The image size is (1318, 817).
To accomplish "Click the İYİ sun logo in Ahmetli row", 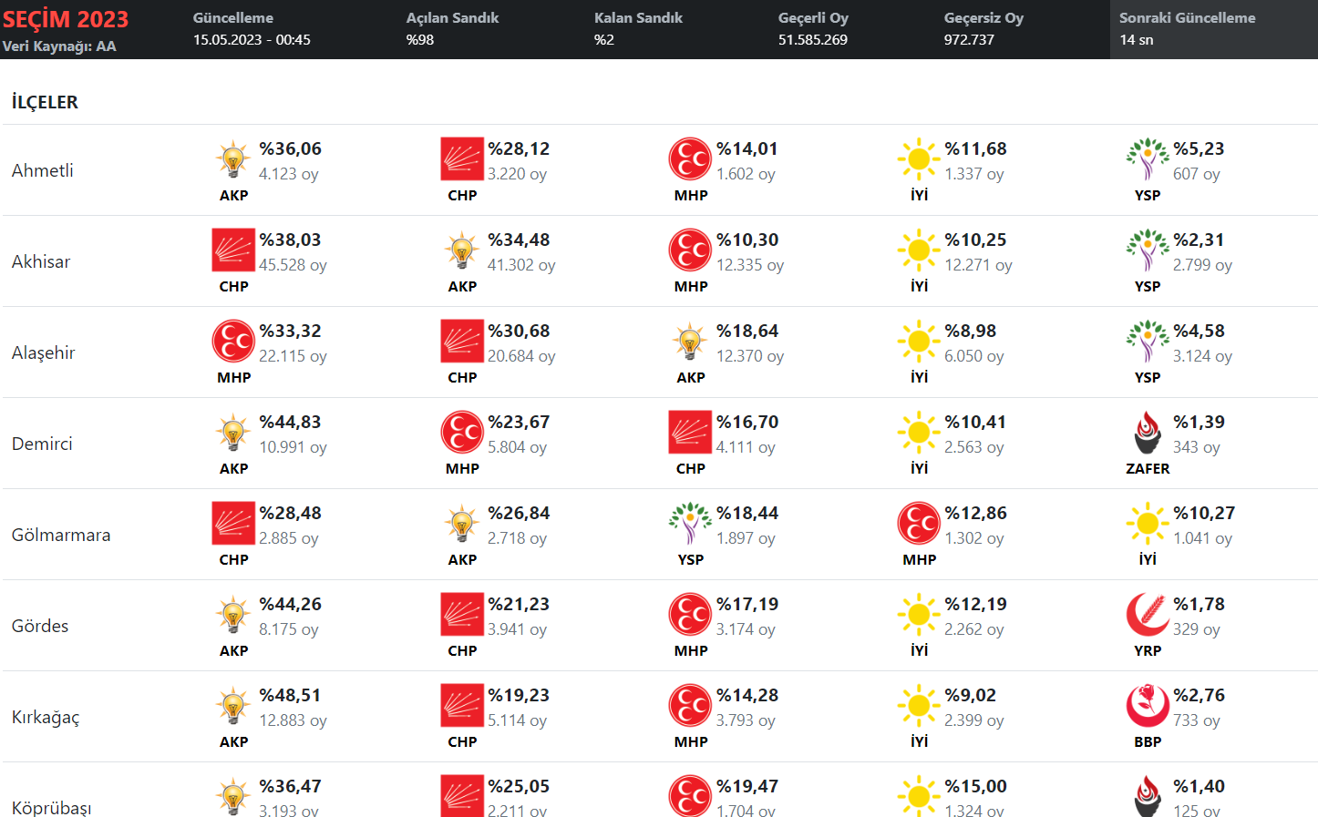I will (x=919, y=159).
